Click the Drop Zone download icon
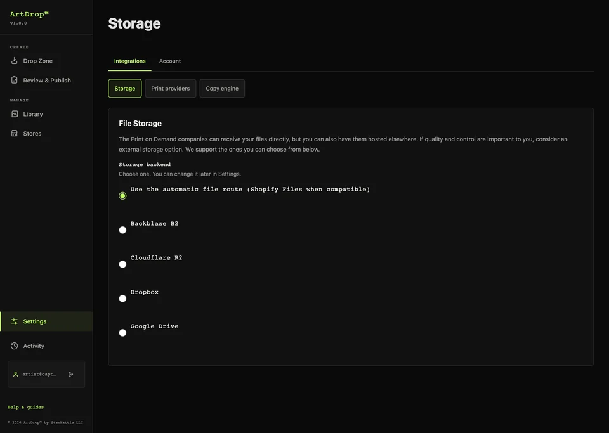Screen dimensions: 609x433 click(15, 61)
